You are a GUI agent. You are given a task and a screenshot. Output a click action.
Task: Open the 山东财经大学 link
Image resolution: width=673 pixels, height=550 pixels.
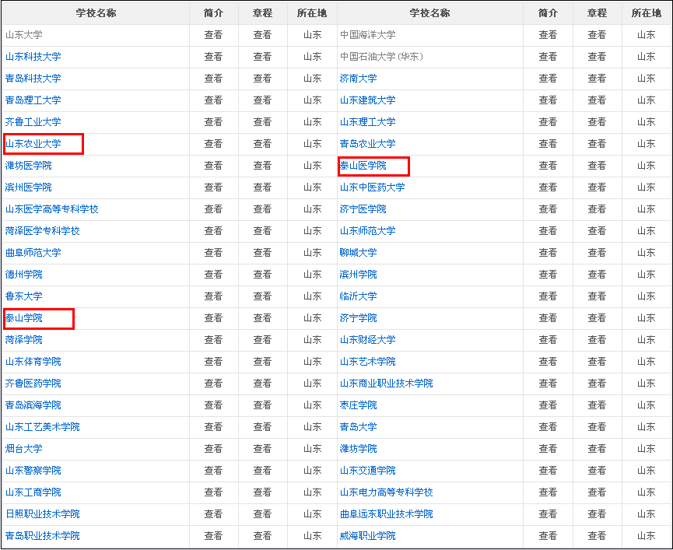pyautogui.click(x=368, y=340)
